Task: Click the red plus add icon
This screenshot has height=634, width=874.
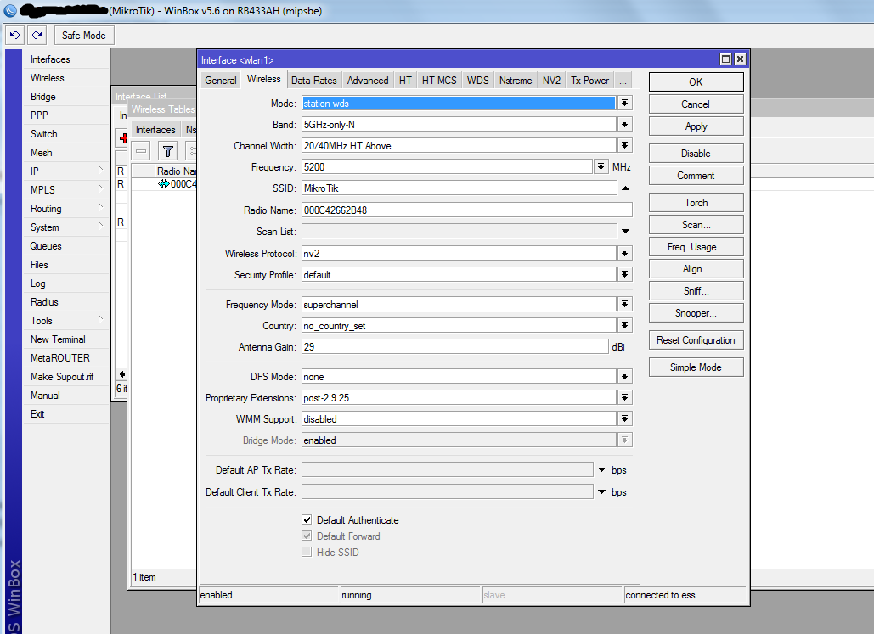Action: [123, 137]
